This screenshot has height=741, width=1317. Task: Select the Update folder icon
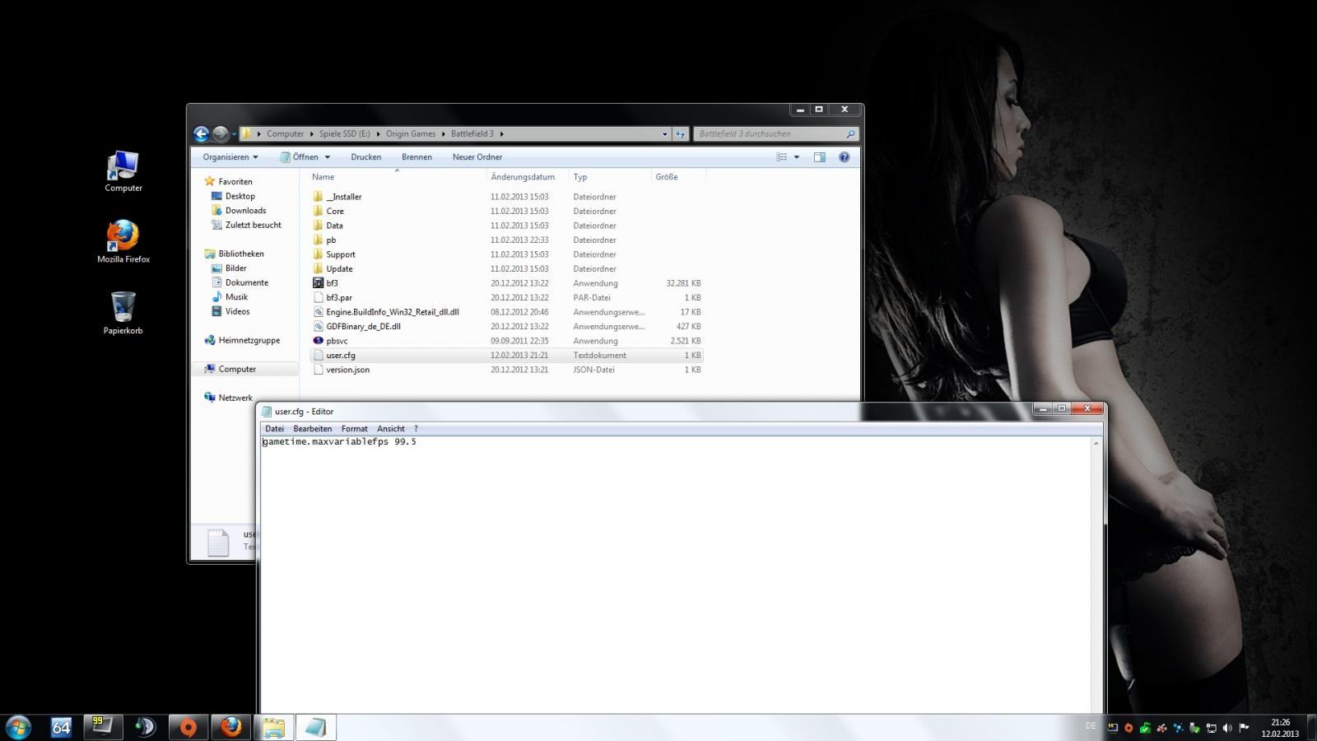click(318, 268)
